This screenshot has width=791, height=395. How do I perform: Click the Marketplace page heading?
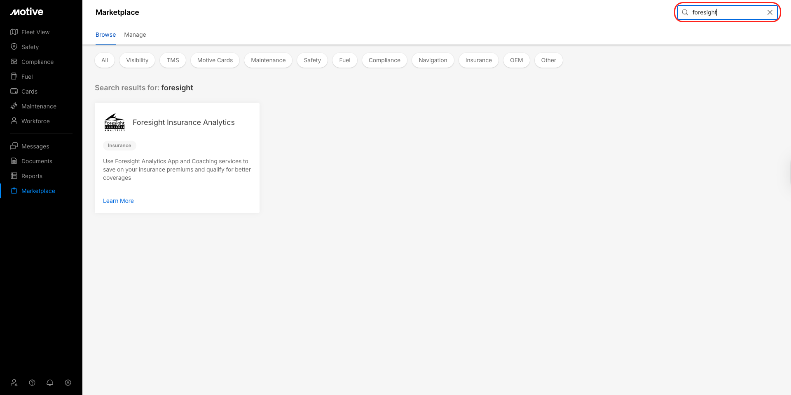point(117,12)
